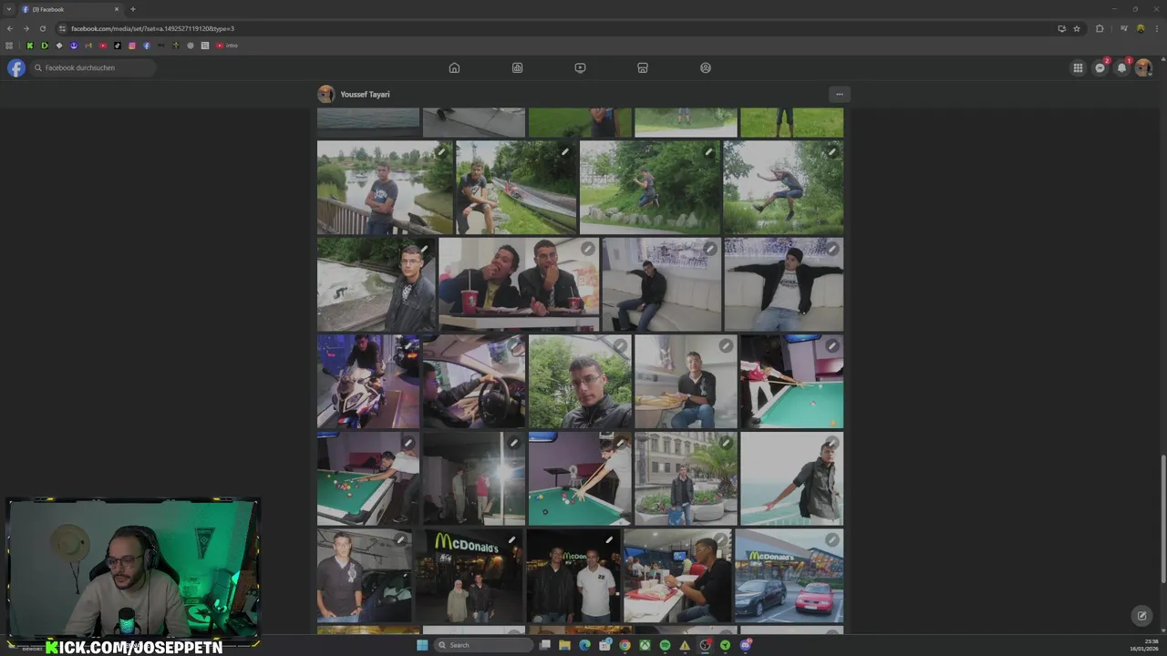
Task: Open the man by flower planters photo
Action: (686, 478)
